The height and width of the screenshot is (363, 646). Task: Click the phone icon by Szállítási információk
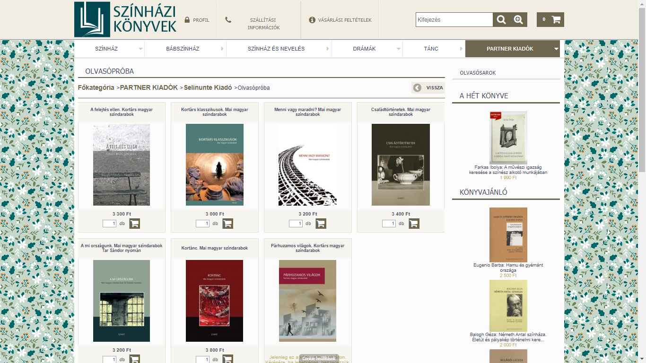click(x=228, y=20)
